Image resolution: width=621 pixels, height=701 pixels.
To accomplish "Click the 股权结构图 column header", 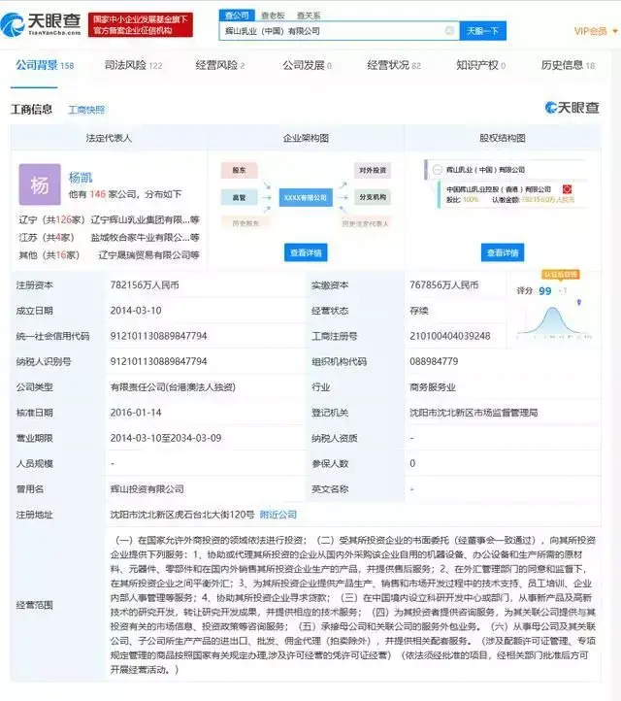I will tap(503, 138).
